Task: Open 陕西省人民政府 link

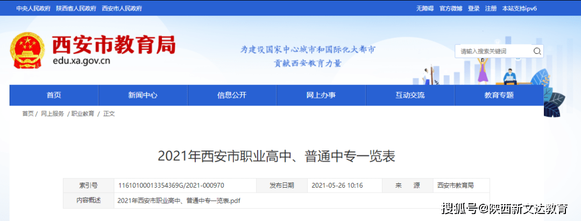Action: 76,8
